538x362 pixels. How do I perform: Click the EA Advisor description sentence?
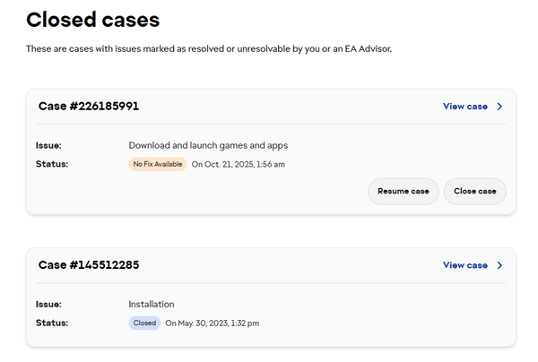coord(209,48)
